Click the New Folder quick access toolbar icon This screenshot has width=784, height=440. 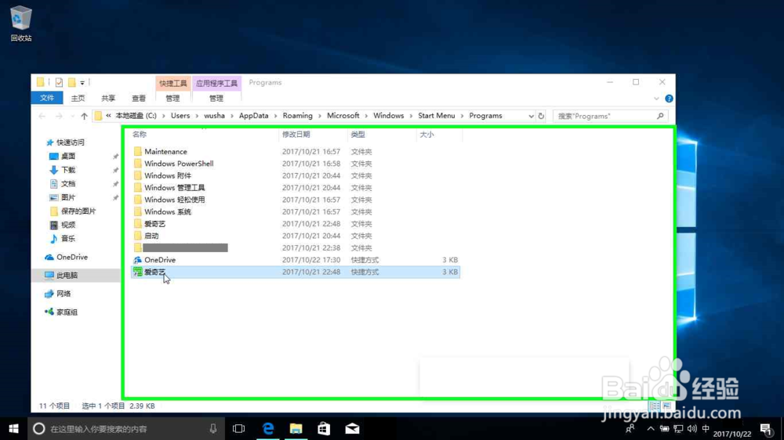point(71,82)
